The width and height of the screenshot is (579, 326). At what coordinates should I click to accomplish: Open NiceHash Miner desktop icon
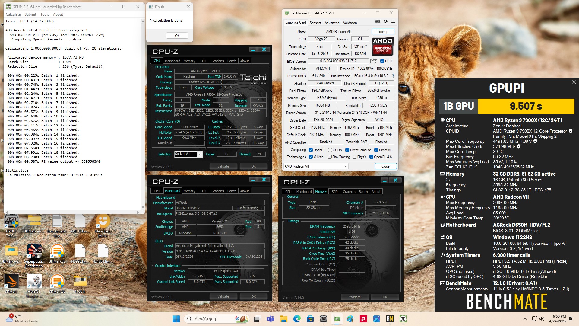tap(103, 226)
